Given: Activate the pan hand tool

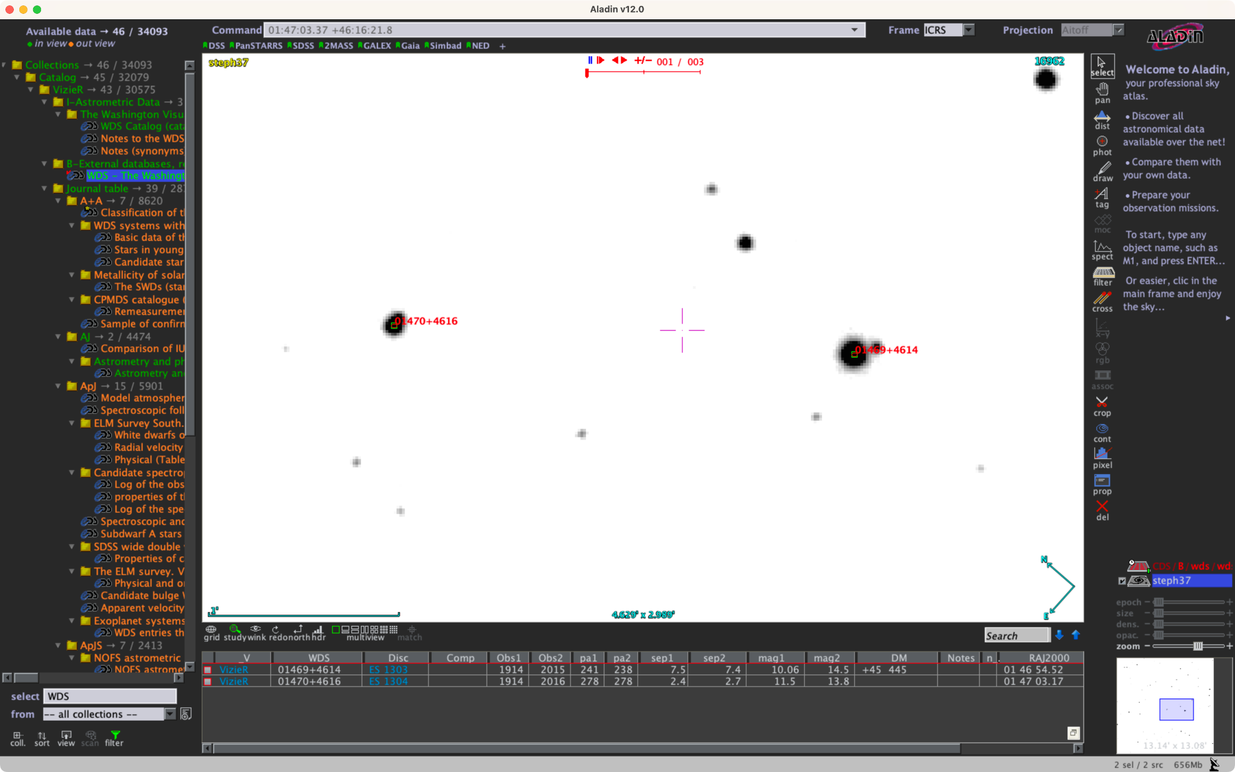Looking at the screenshot, I should coord(1102,93).
